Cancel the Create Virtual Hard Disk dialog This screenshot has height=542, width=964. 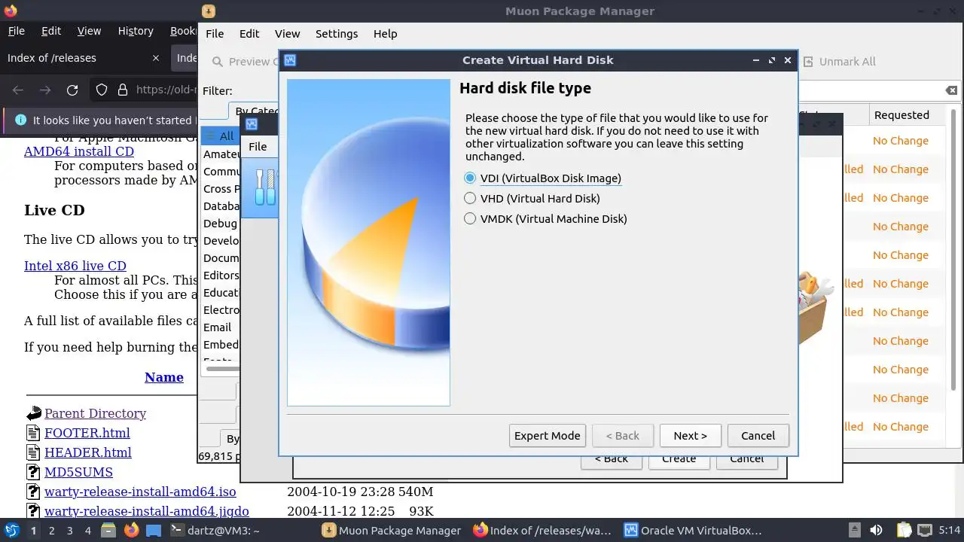pos(758,436)
